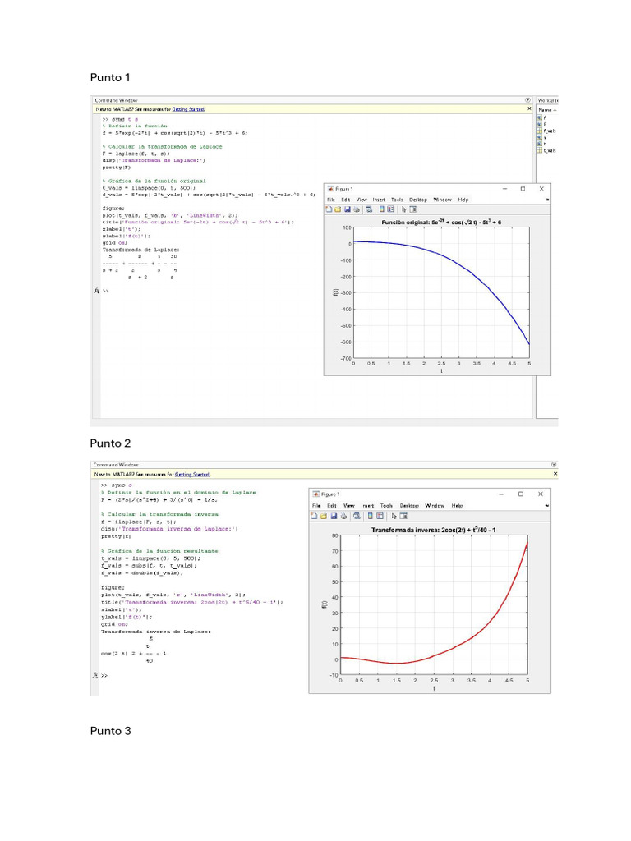
Task: Open Edit menu in Transformada inversa figure
Action: (332, 505)
